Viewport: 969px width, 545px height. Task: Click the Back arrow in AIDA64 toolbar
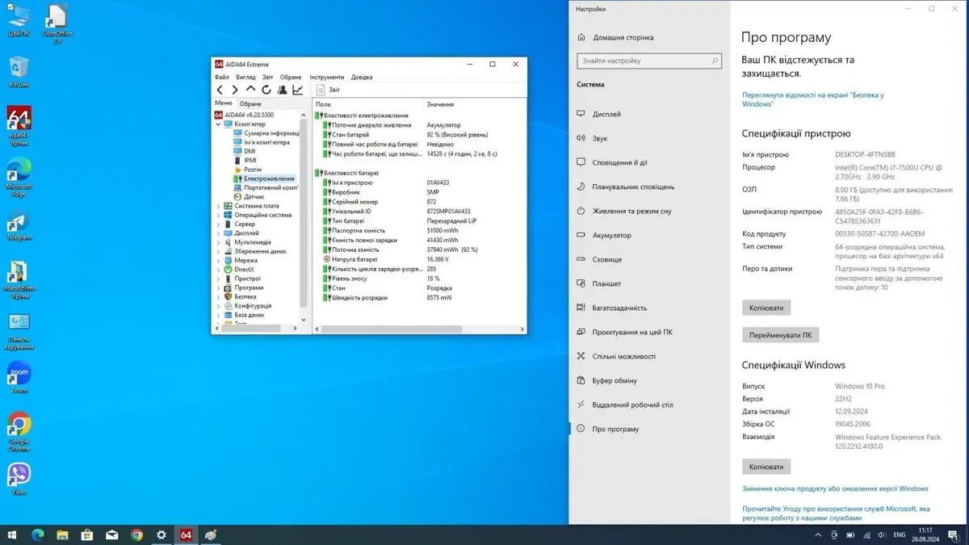[x=220, y=90]
